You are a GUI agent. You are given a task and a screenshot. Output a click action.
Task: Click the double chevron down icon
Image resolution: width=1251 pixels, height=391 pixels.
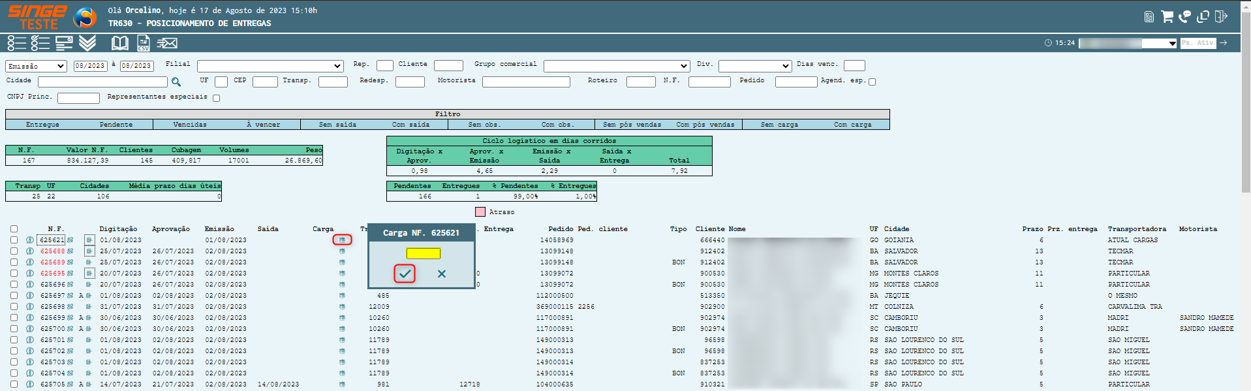[87, 43]
